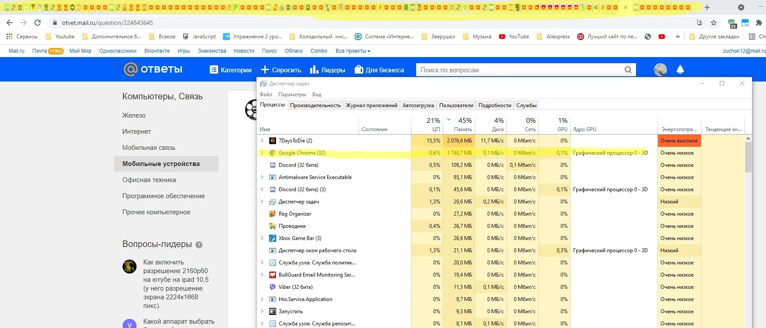Screen dimensions: 766x328
Task: Open Chrome extensions puzzle icon
Action: coord(759,23)
